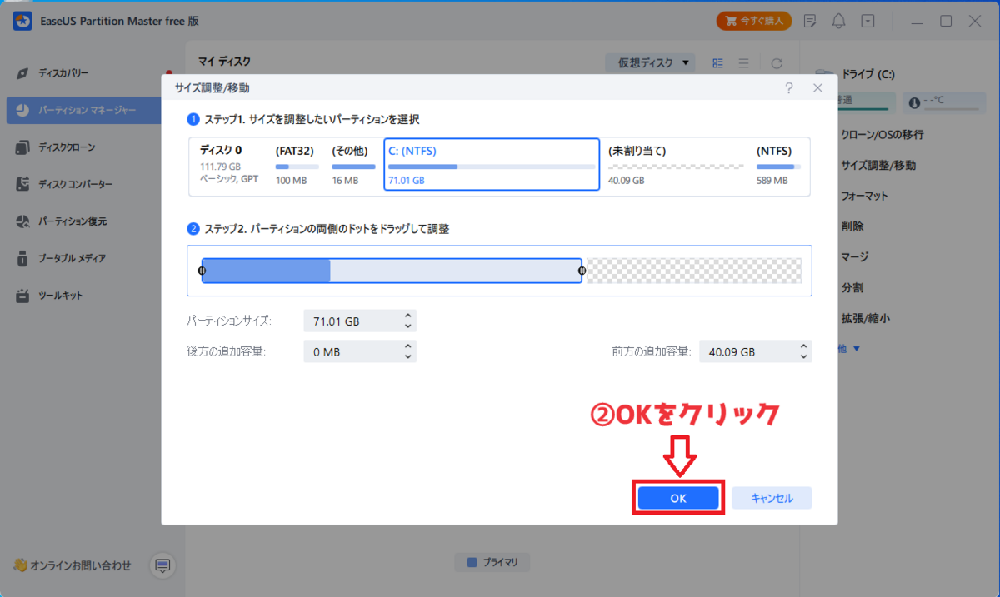Click 分割 in right panel

(x=852, y=288)
